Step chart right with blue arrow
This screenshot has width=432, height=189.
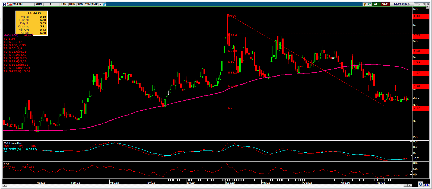point(428,185)
